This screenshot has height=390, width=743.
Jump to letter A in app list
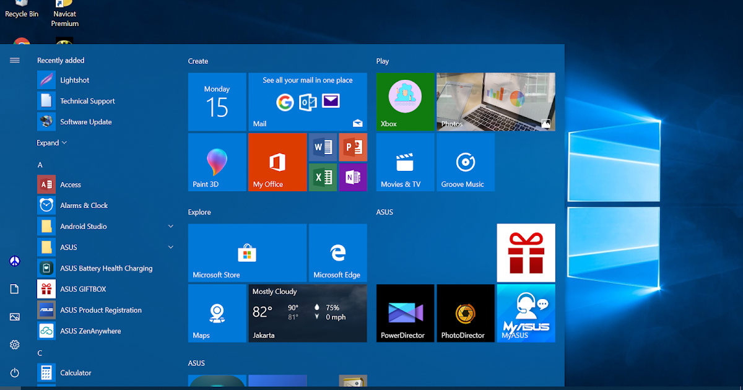pyautogui.click(x=40, y=165)
